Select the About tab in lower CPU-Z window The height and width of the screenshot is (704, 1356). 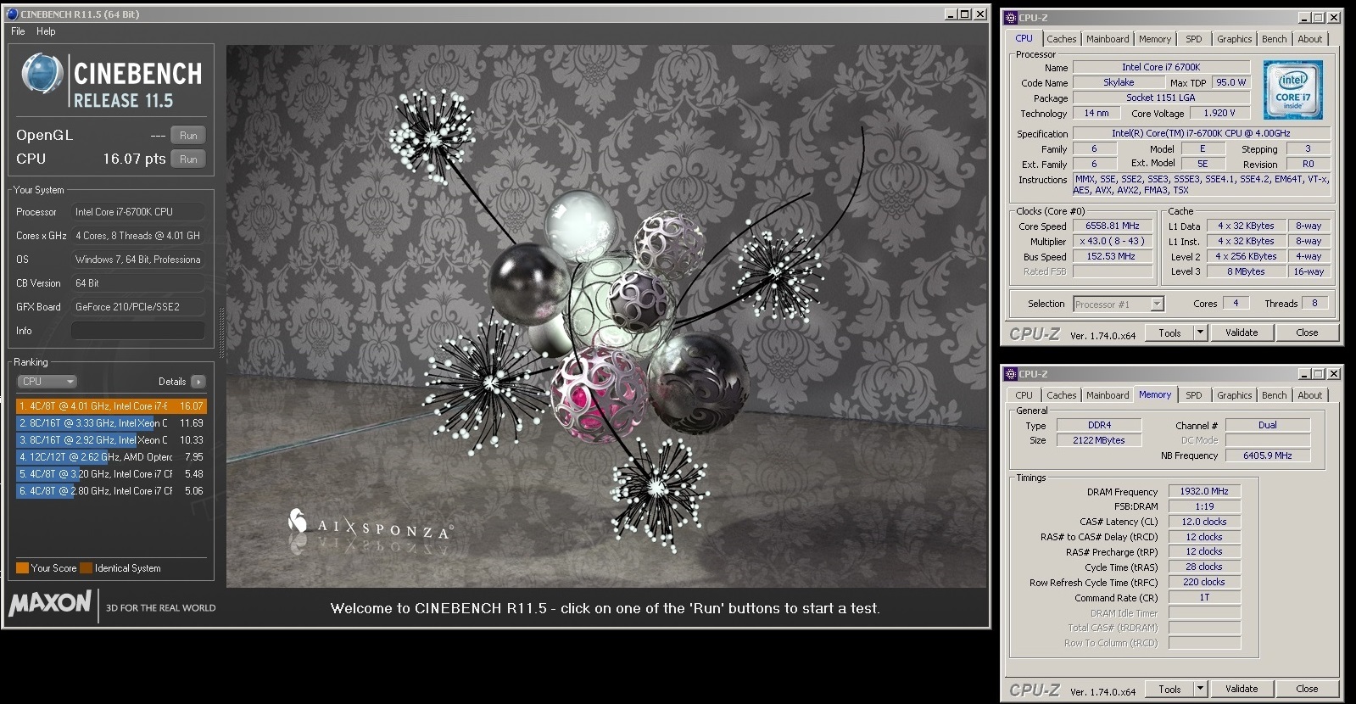pyautogui.click(x=1310, y=395)
